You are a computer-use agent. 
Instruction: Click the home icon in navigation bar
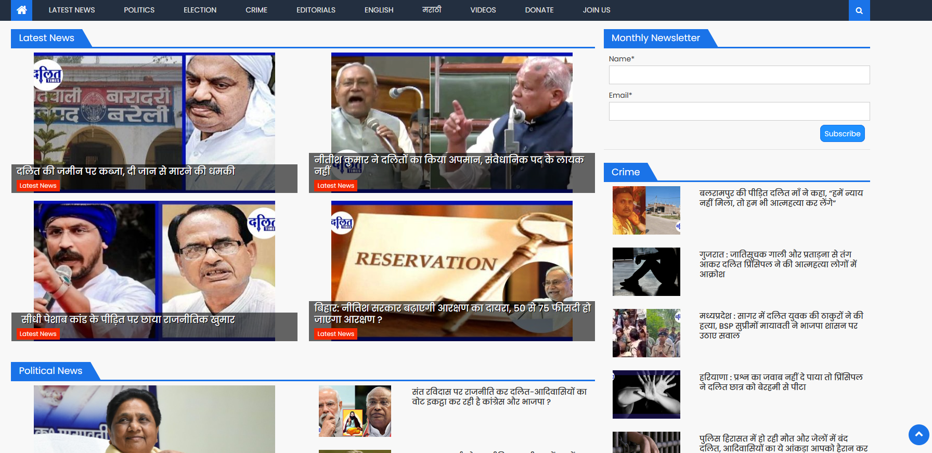click(22, 10)
